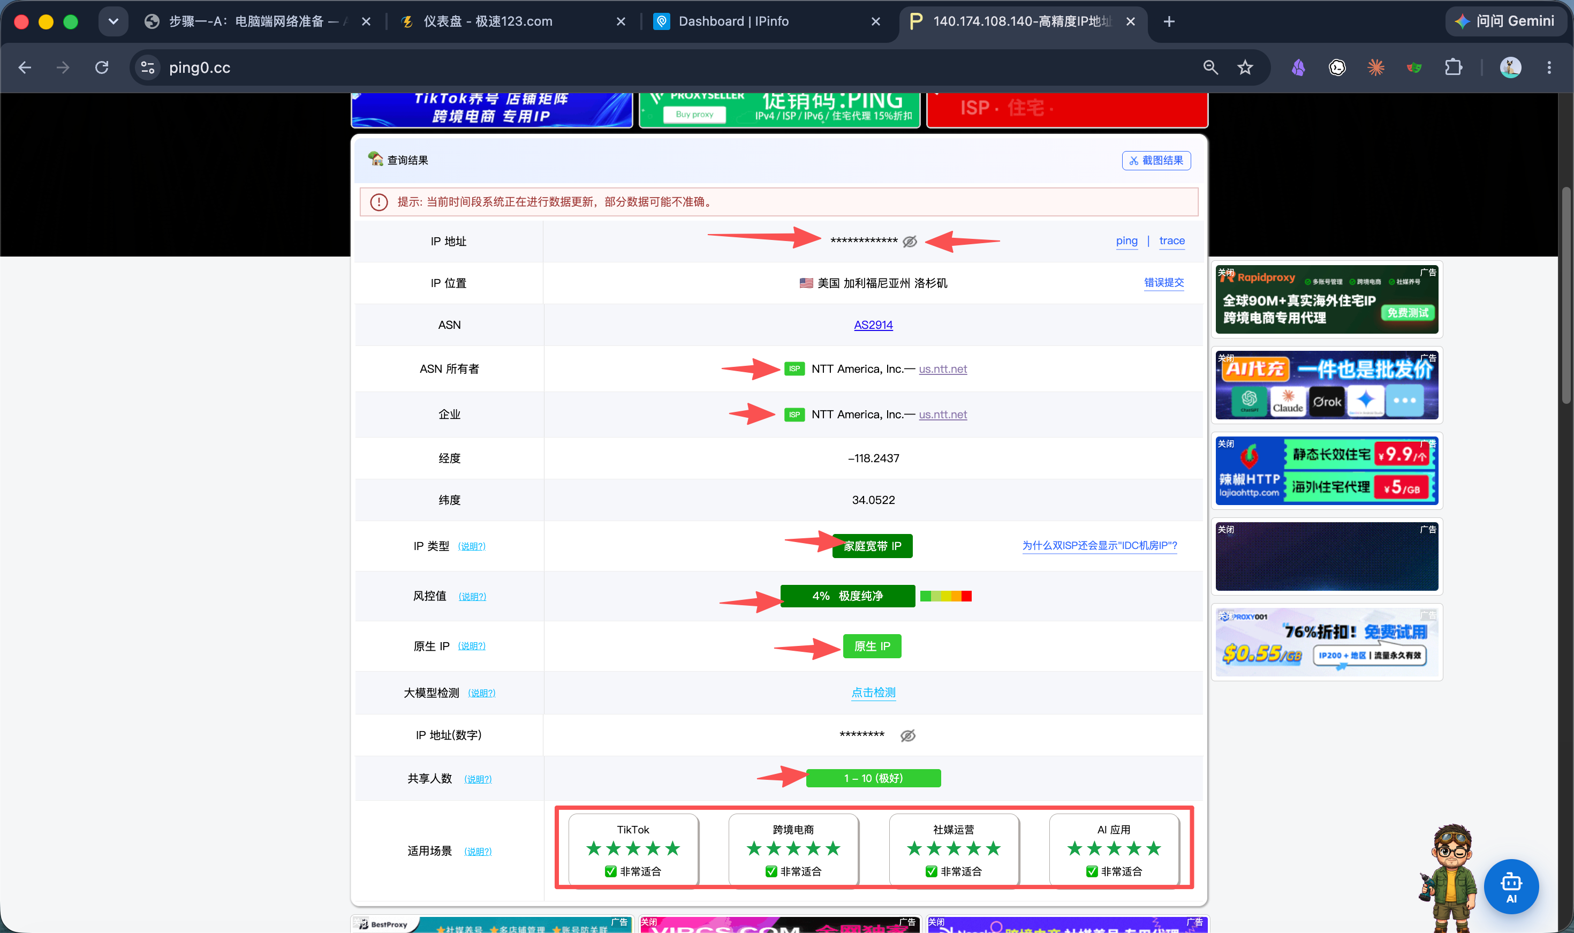Click the 原生 IP 说明 link
The height and width of the screenshot is (933, 1574).
pyautogui.click(x=471, y=646)
